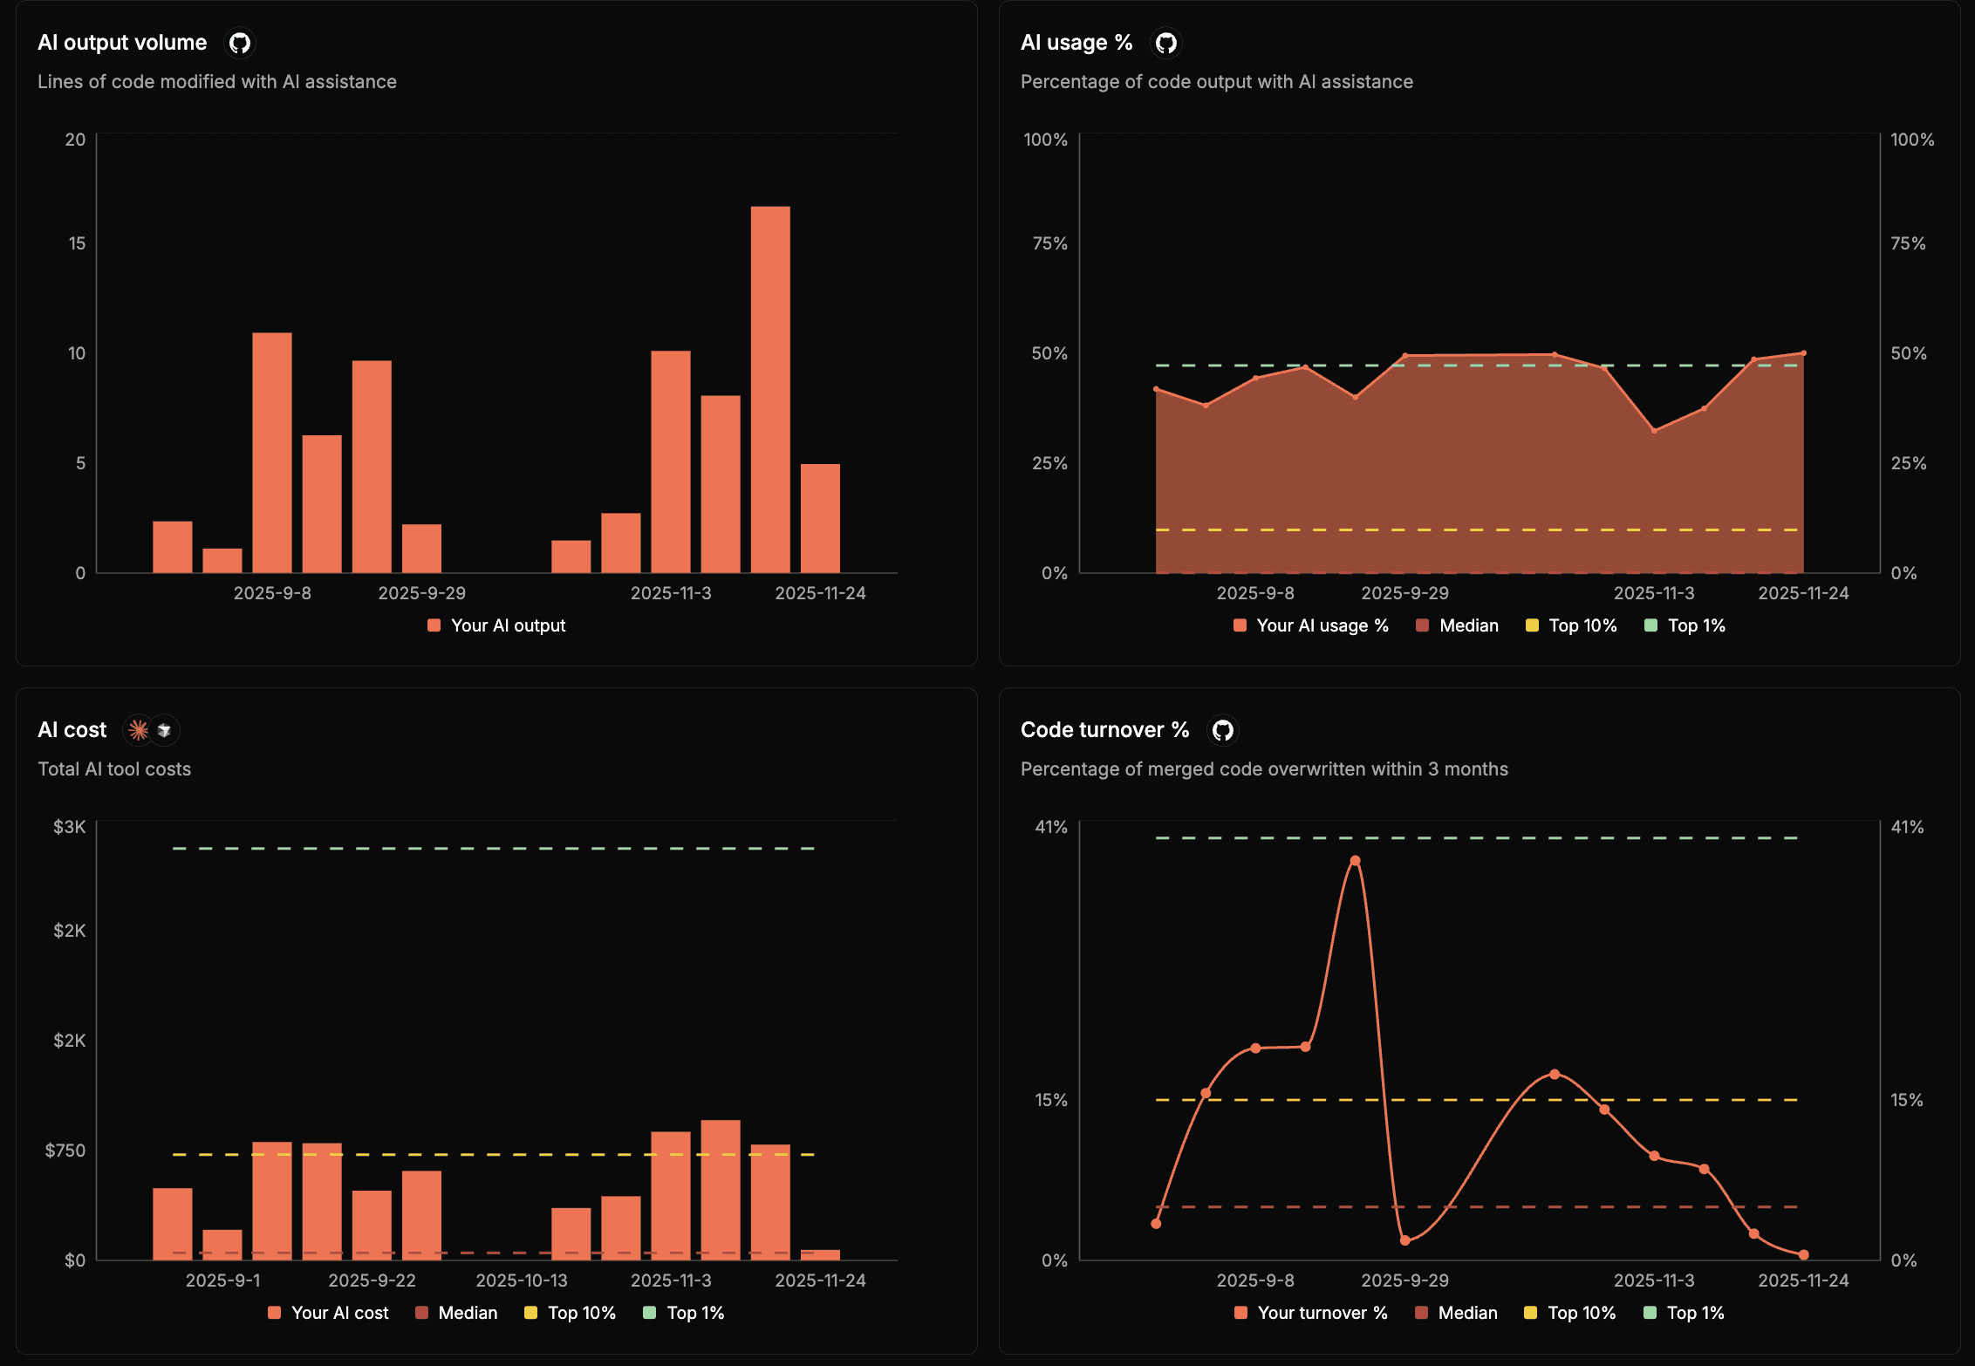The width and height of the screenshot is (1975, 1366).
Task: Click GitHub icon beside AI output volume
Action: (x=240, y=43)
